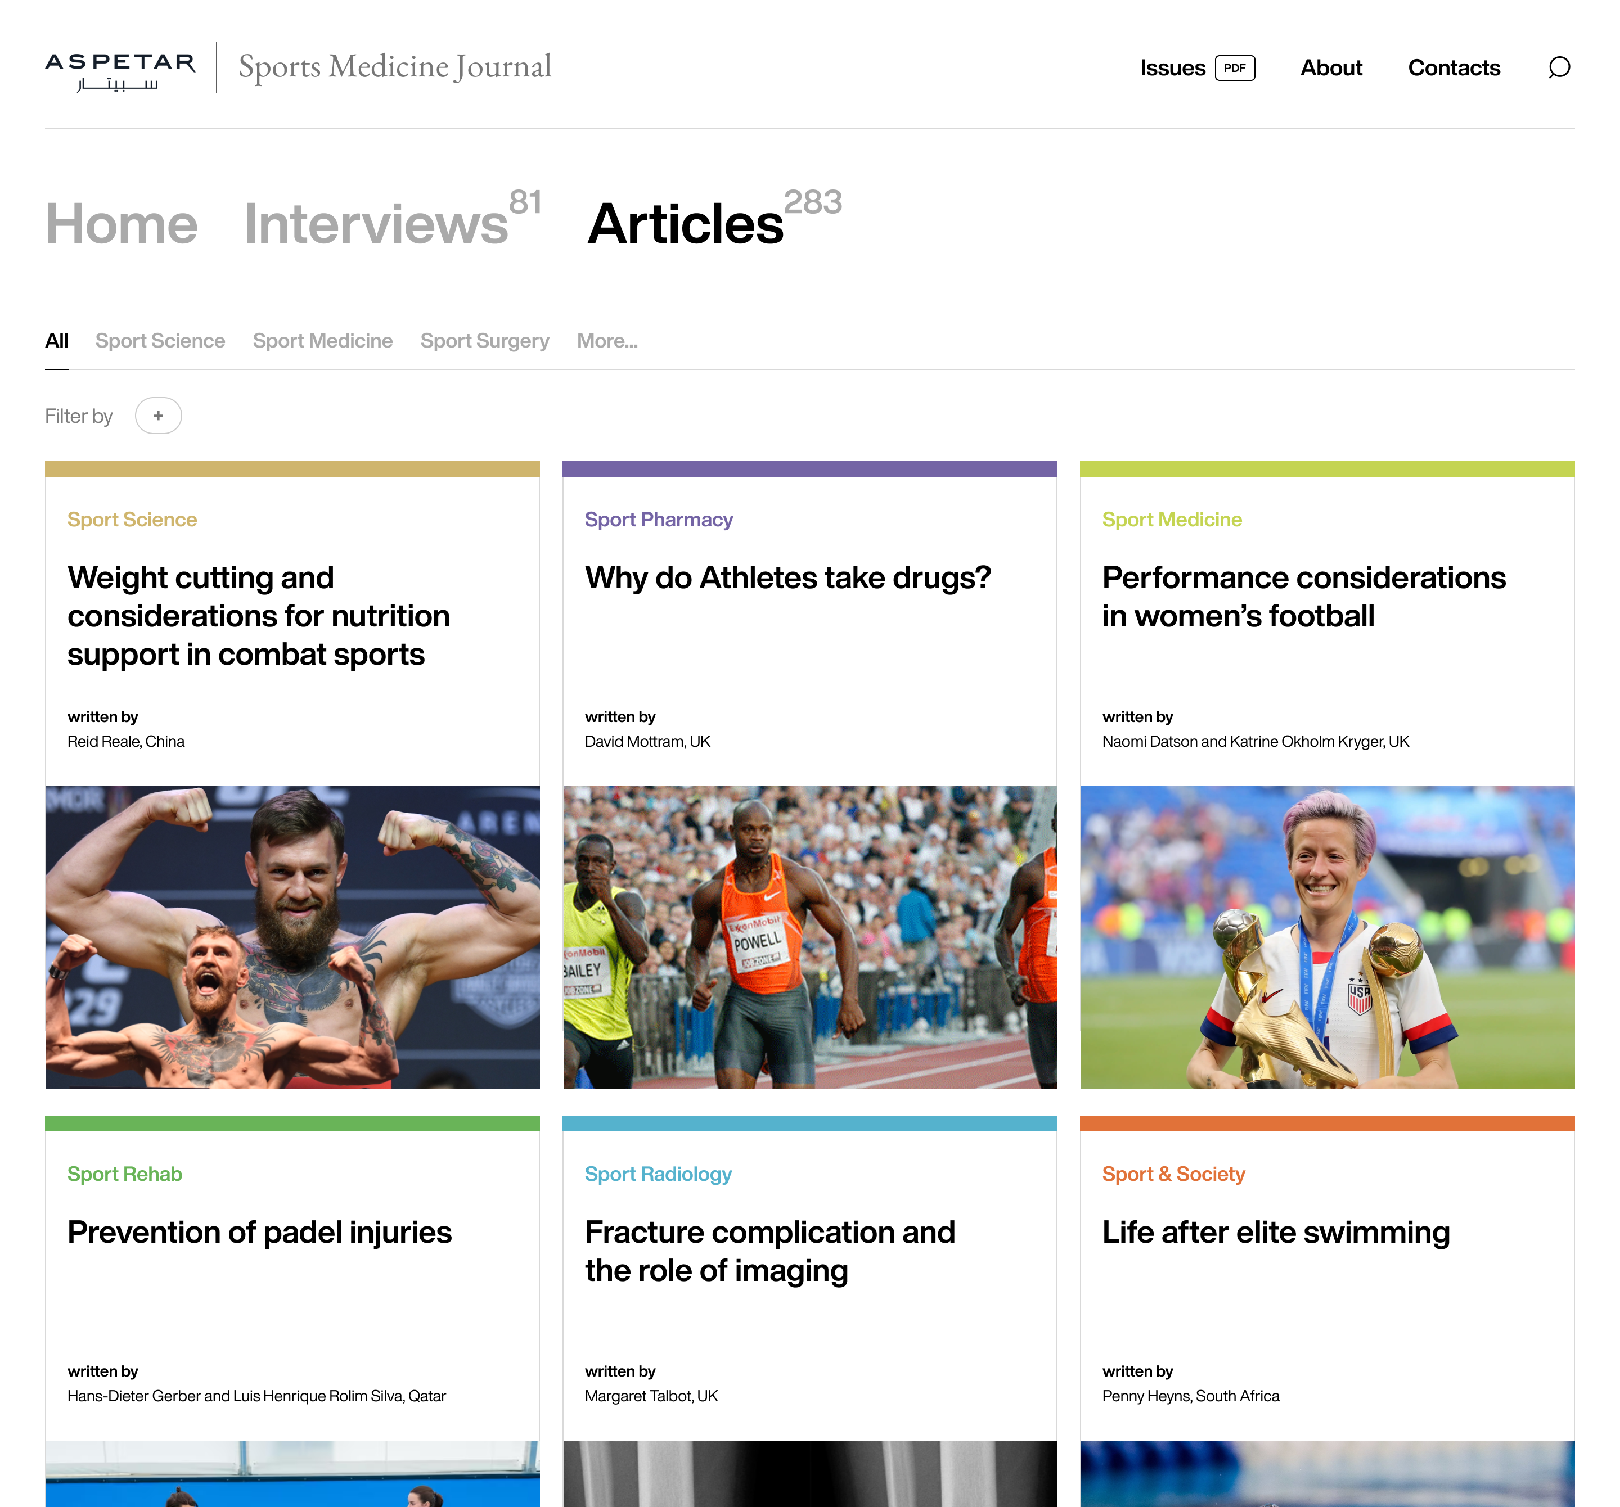Screen dimensions: 1620x1507
Task: Expand the More... filter options
Action: tap(606, 341)
